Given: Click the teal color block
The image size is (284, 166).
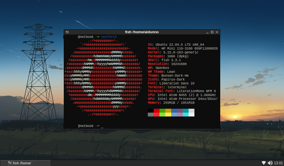Looking at the screenshot, I should click(186, 111).
